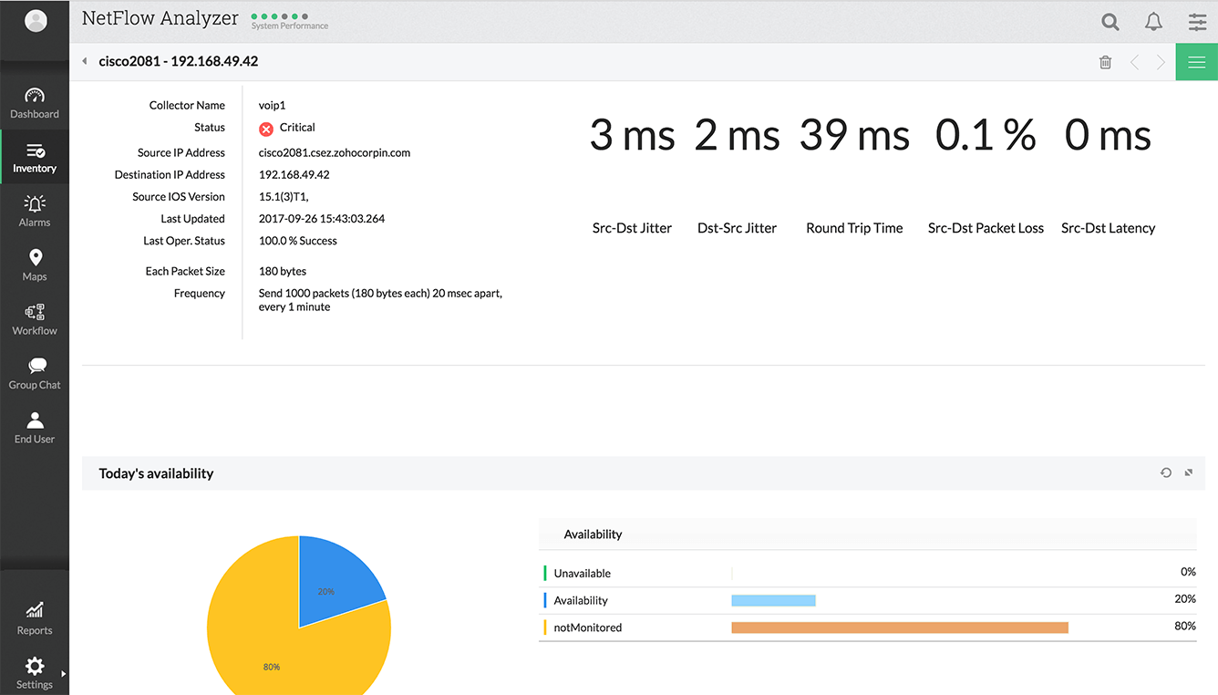Open Maps from the sidebar
The width and height of the screenshot is (1218, 695).
pos(35,265)
